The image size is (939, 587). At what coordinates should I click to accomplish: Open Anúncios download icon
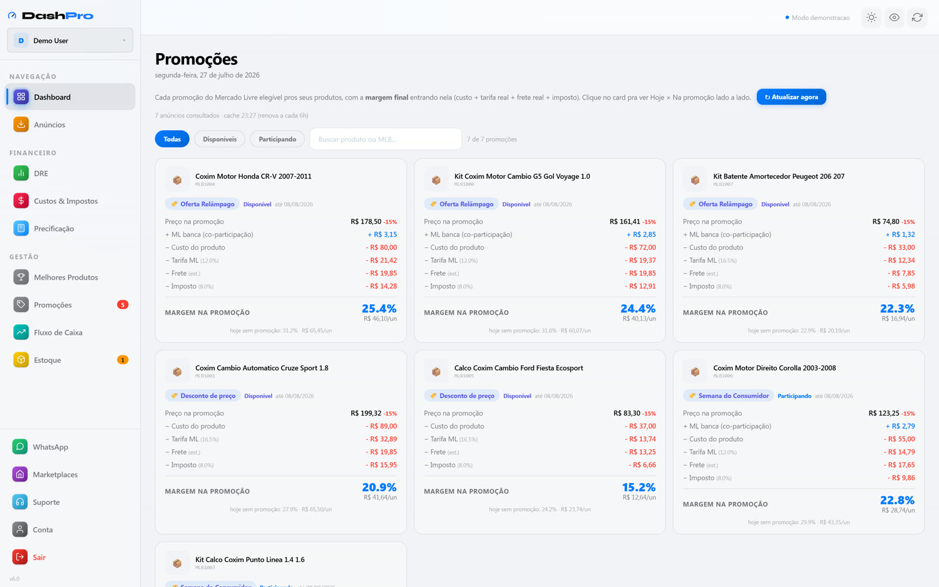click(21, 125)
